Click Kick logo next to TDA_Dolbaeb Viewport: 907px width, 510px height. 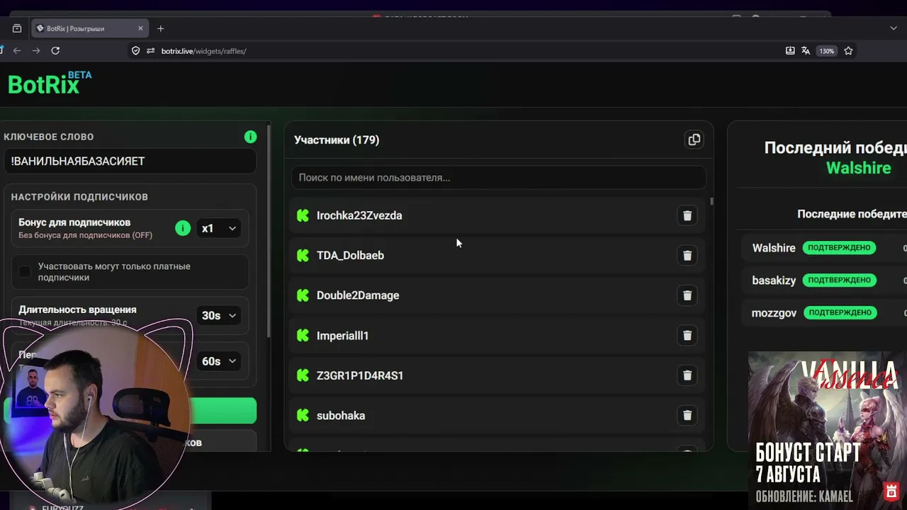[303, 255]
